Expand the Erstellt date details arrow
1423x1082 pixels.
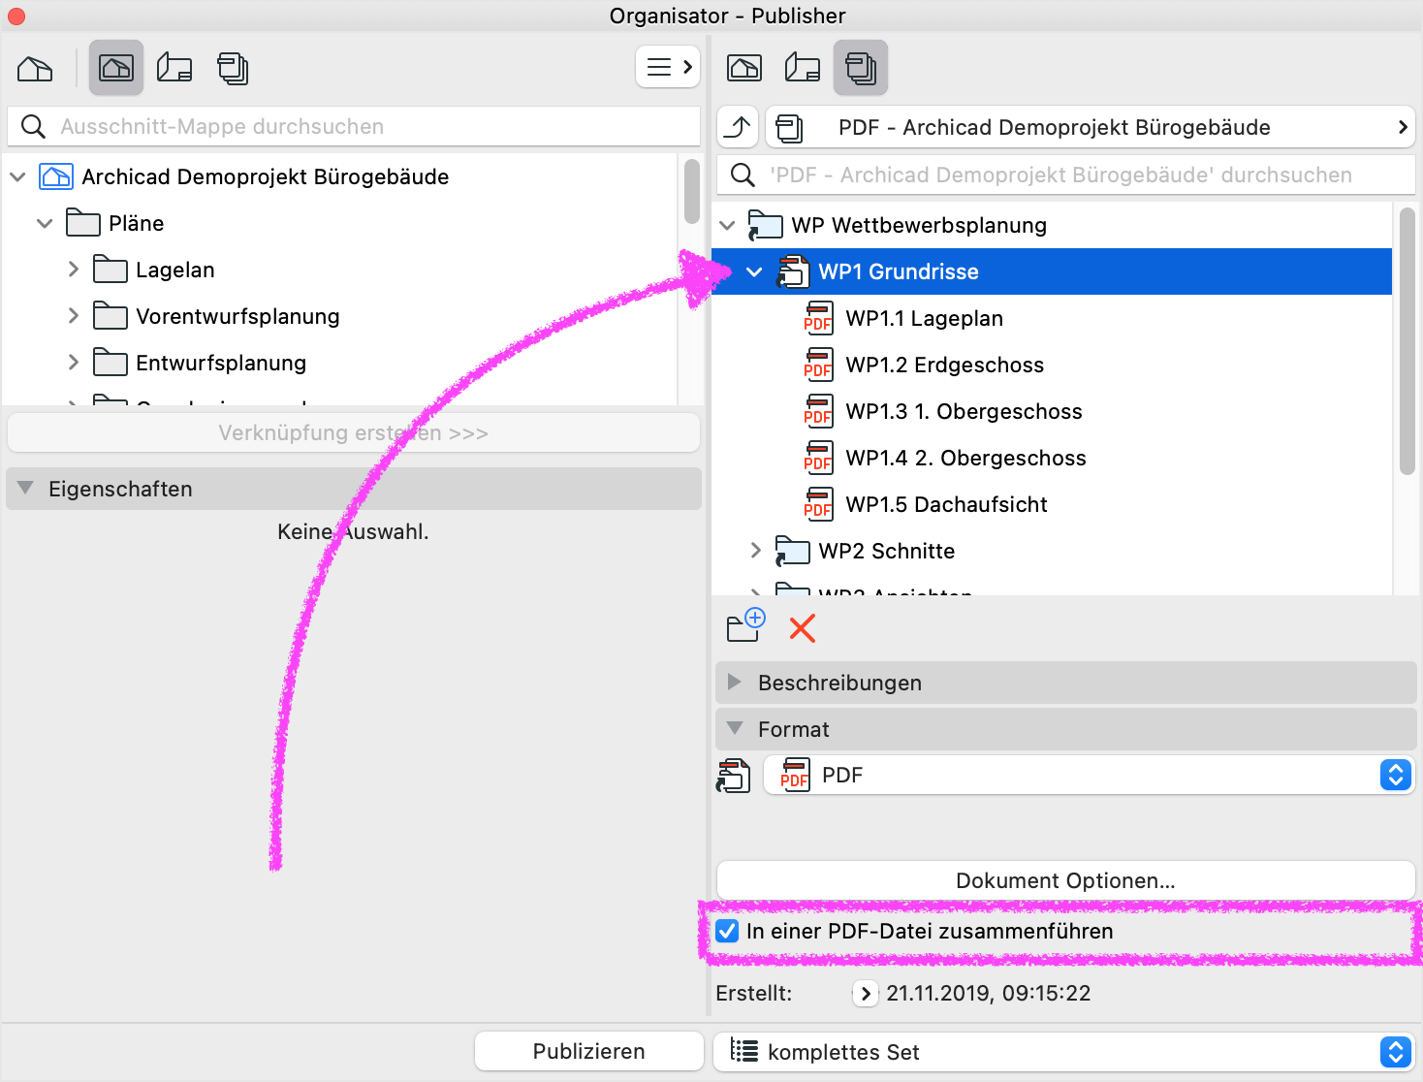[x=866, y=993]
